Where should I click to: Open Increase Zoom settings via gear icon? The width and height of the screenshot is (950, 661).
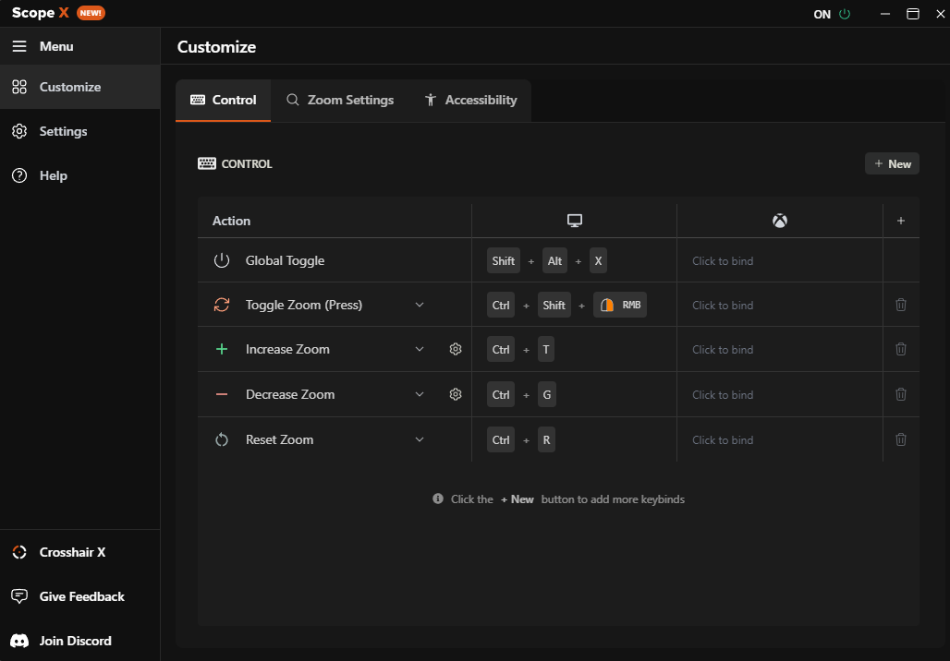(x=455, y=349)
